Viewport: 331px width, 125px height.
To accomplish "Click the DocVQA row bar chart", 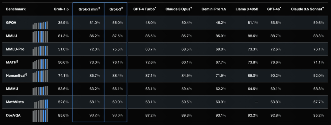I will point(40,116).
